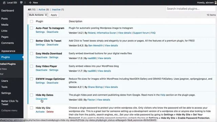217x122 pixels.
Task: Open Comments in the sidebar
Action: pyautogui.click(x=7, y=43)
